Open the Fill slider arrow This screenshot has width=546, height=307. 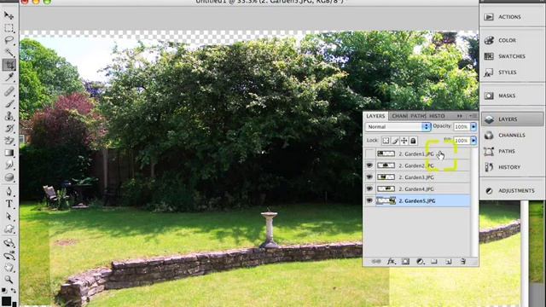click(x=473, y=141)
